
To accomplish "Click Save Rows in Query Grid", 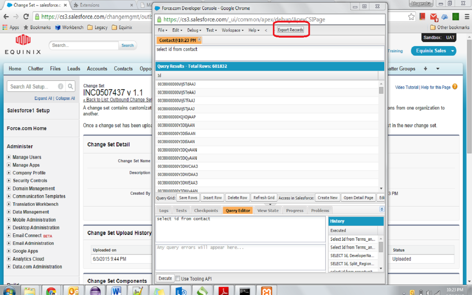I will 188,198.
